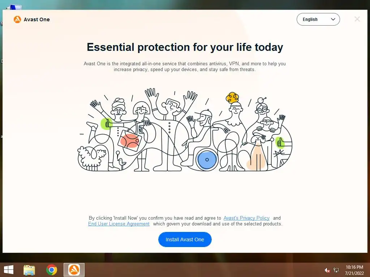The width and height of the screenshot is (370, 277).
Task: Launch File Explorer from the taskbar
Action: click(29, 270)
